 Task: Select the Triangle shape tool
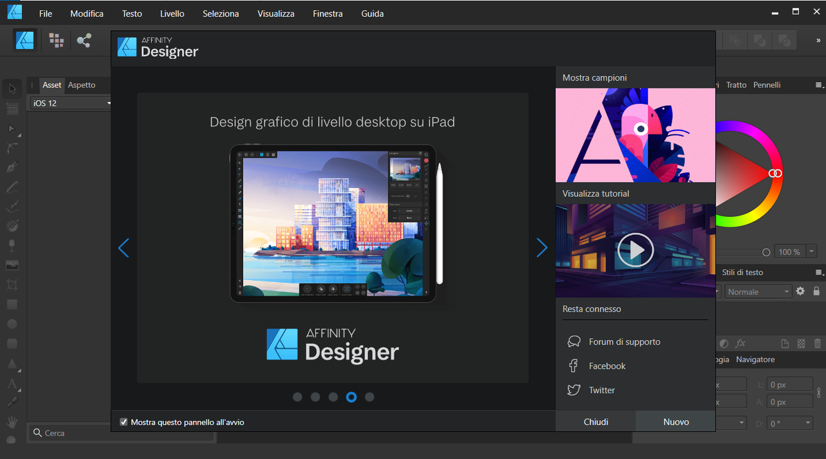(x=12, y=363)
